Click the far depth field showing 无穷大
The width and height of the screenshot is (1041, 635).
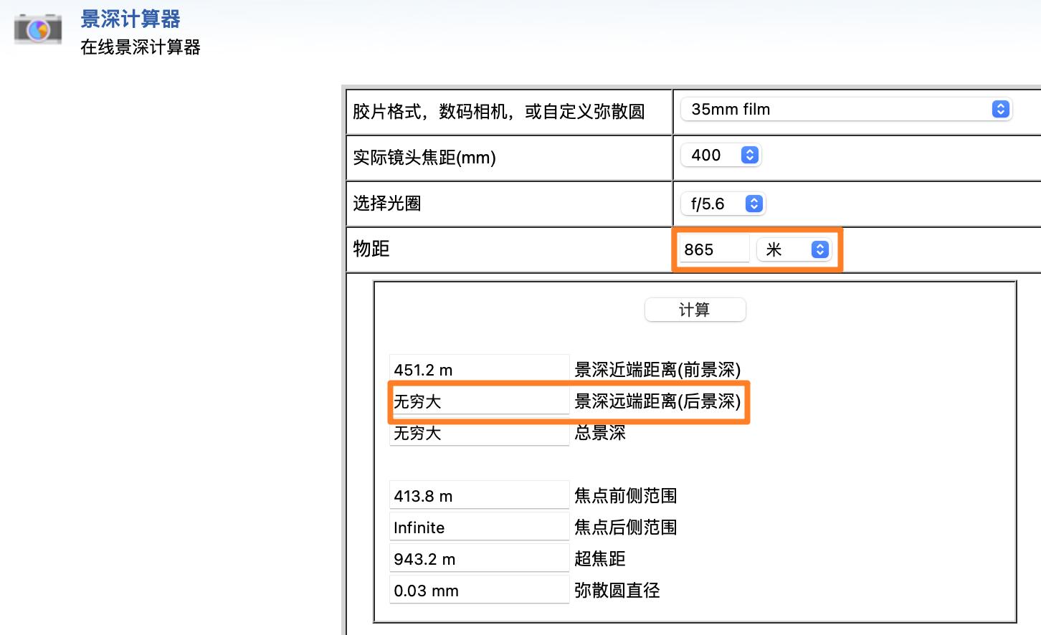(479, 401)
